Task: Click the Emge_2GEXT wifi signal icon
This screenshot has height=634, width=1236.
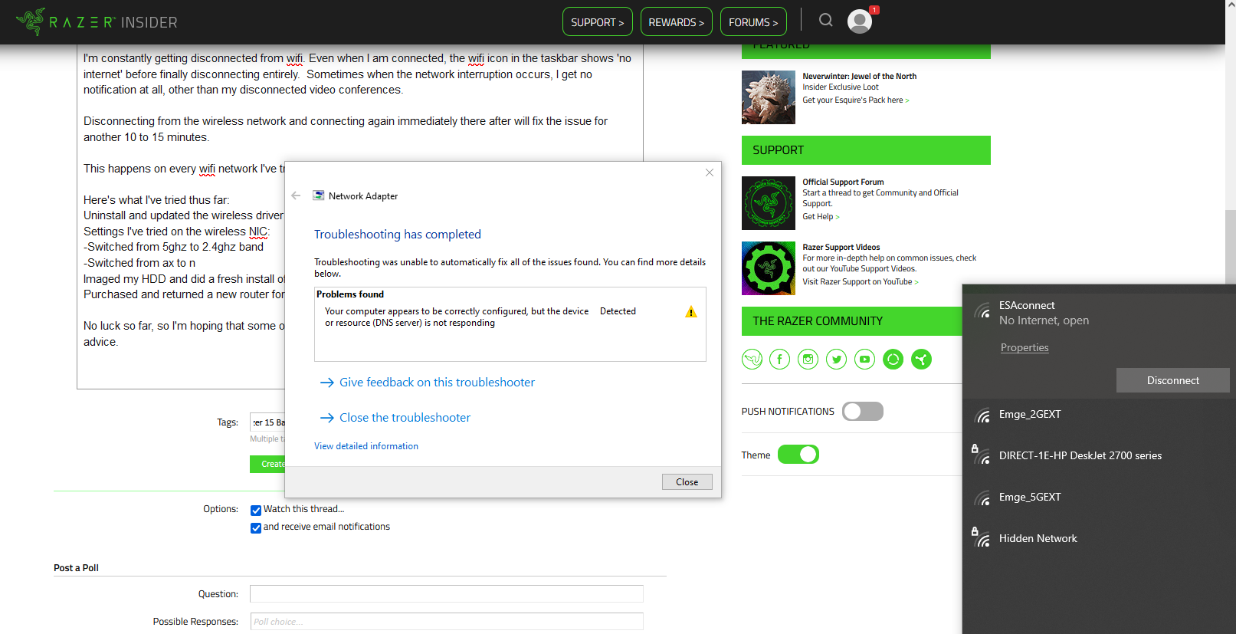Action: (x=982, y=416)
